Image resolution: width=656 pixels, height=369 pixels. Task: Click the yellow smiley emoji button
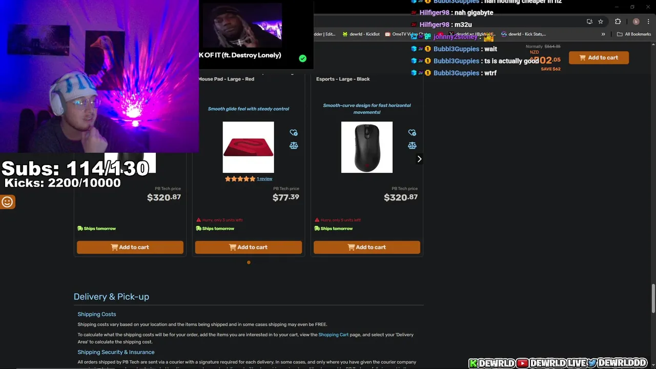tap(7, 202)
